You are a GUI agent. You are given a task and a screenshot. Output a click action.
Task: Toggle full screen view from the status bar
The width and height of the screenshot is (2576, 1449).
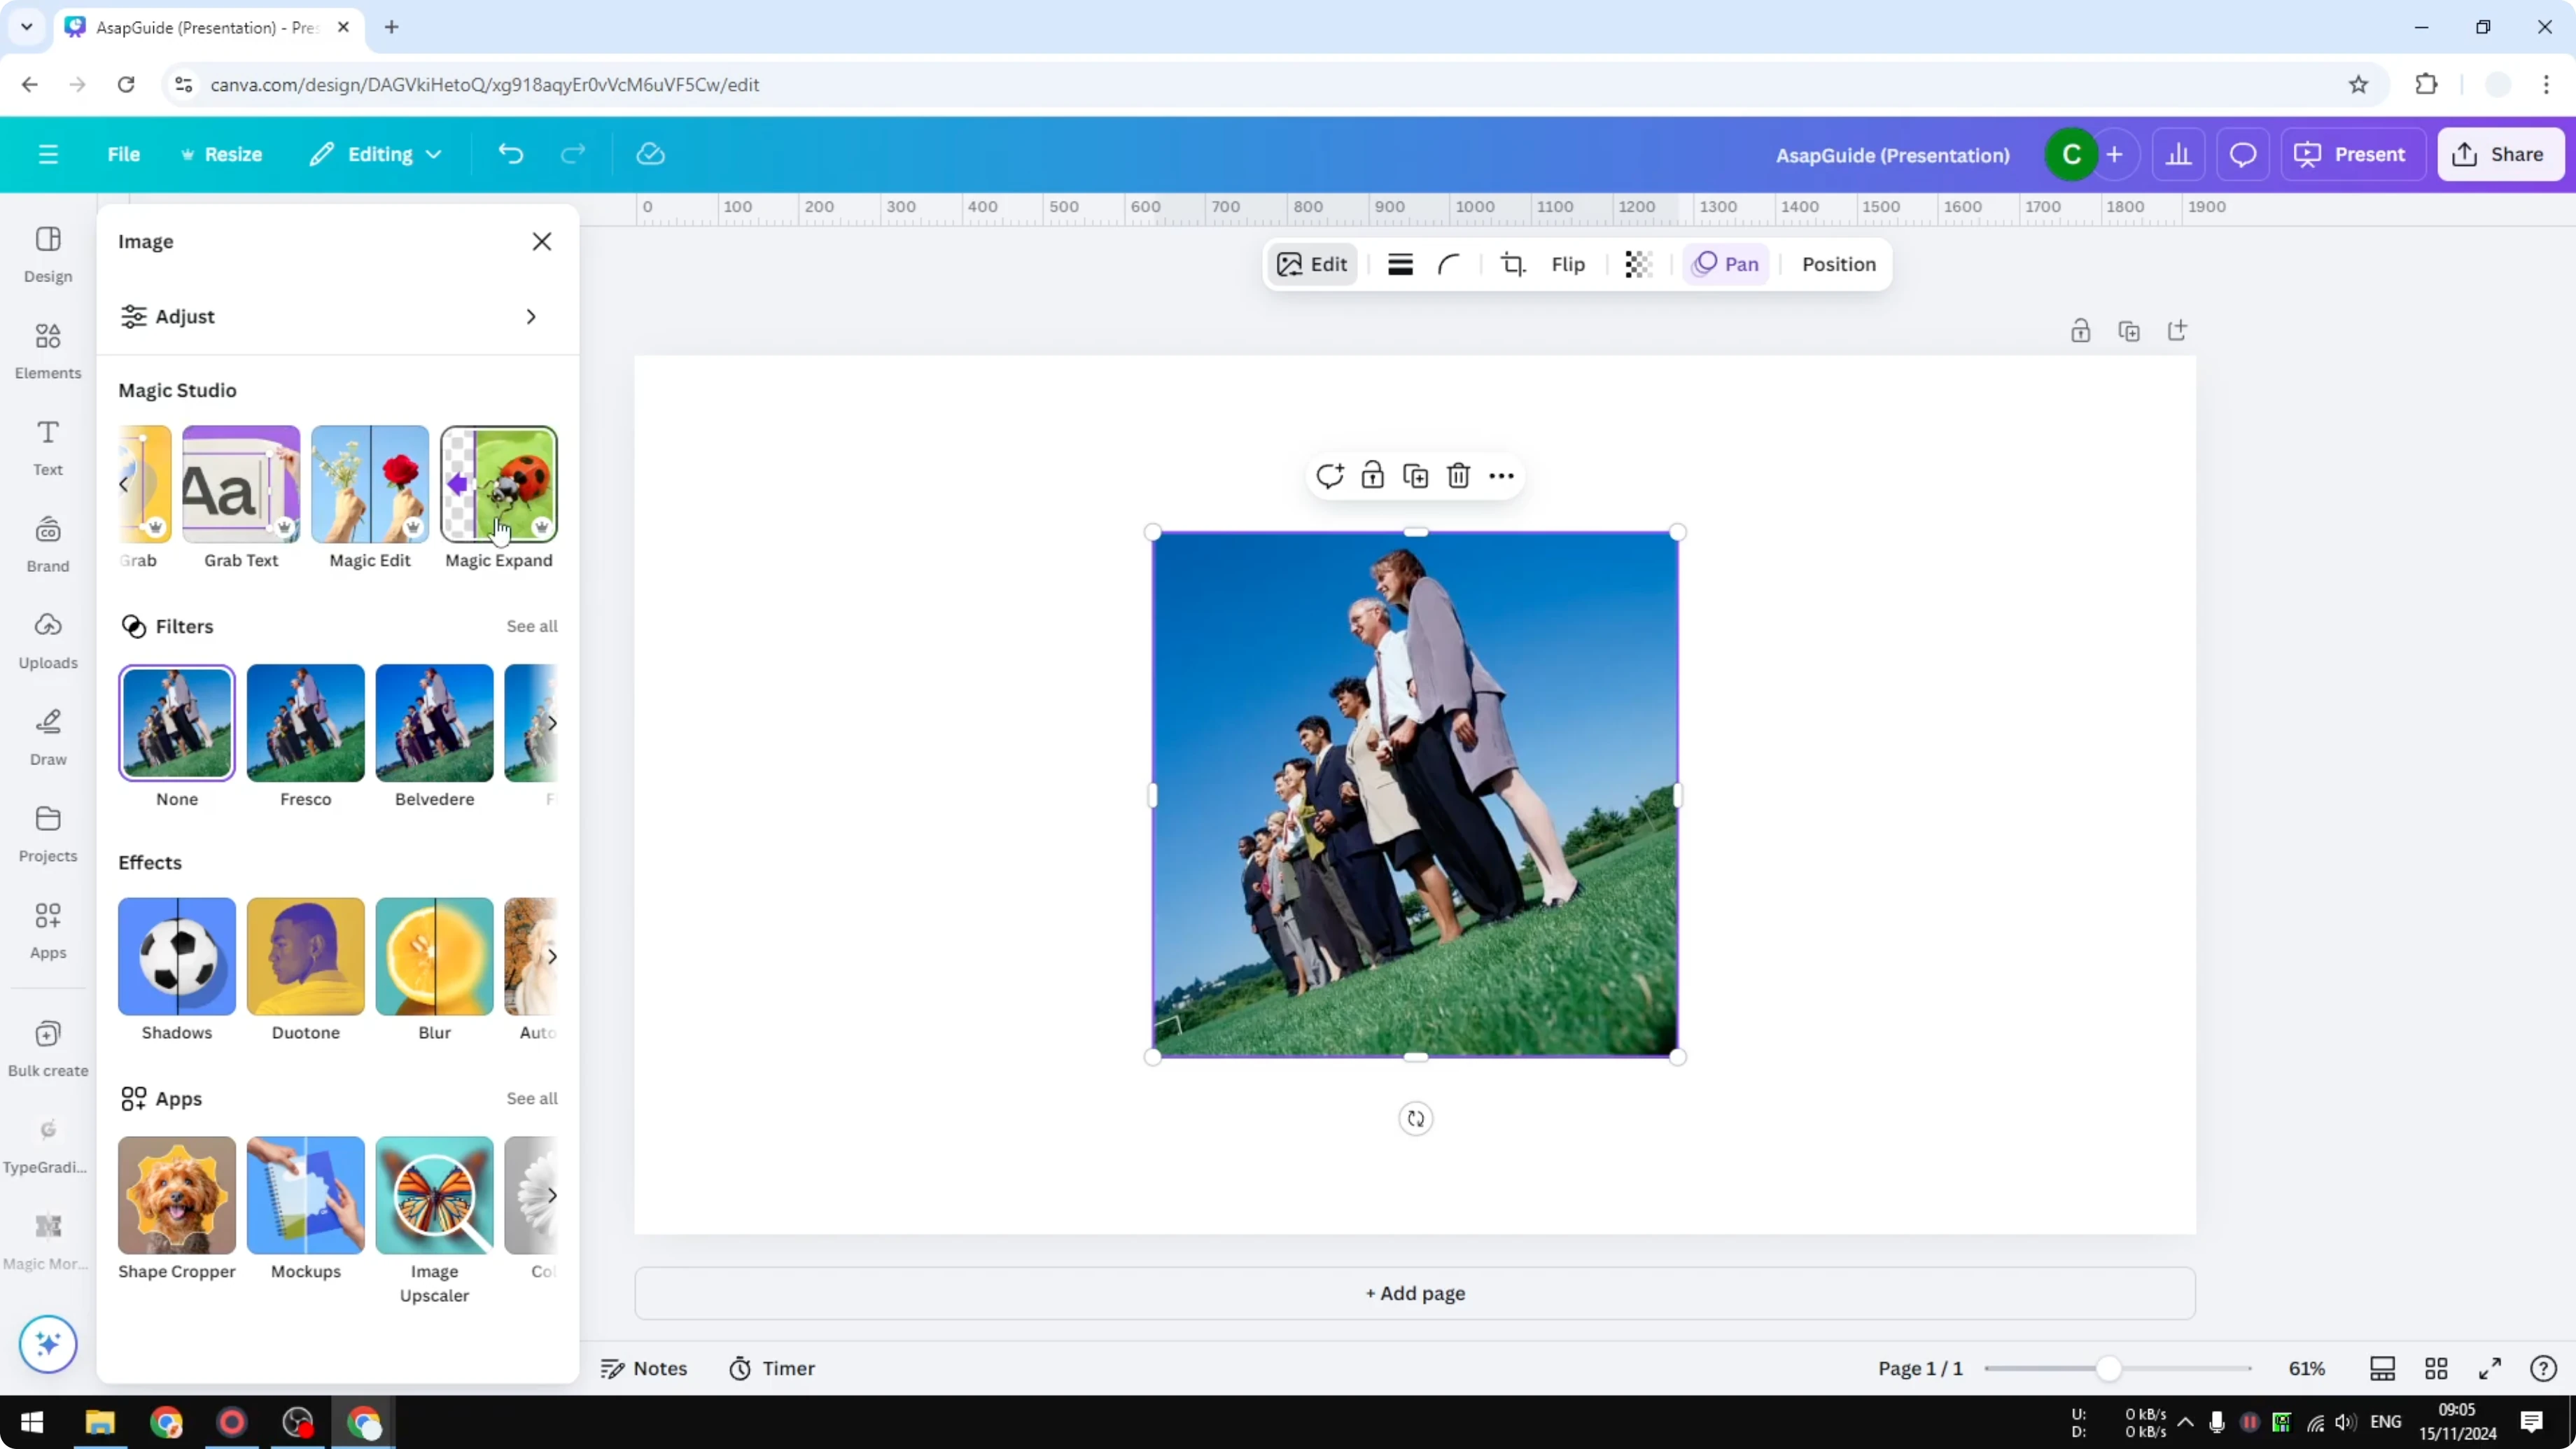tap(2491, 1368)
